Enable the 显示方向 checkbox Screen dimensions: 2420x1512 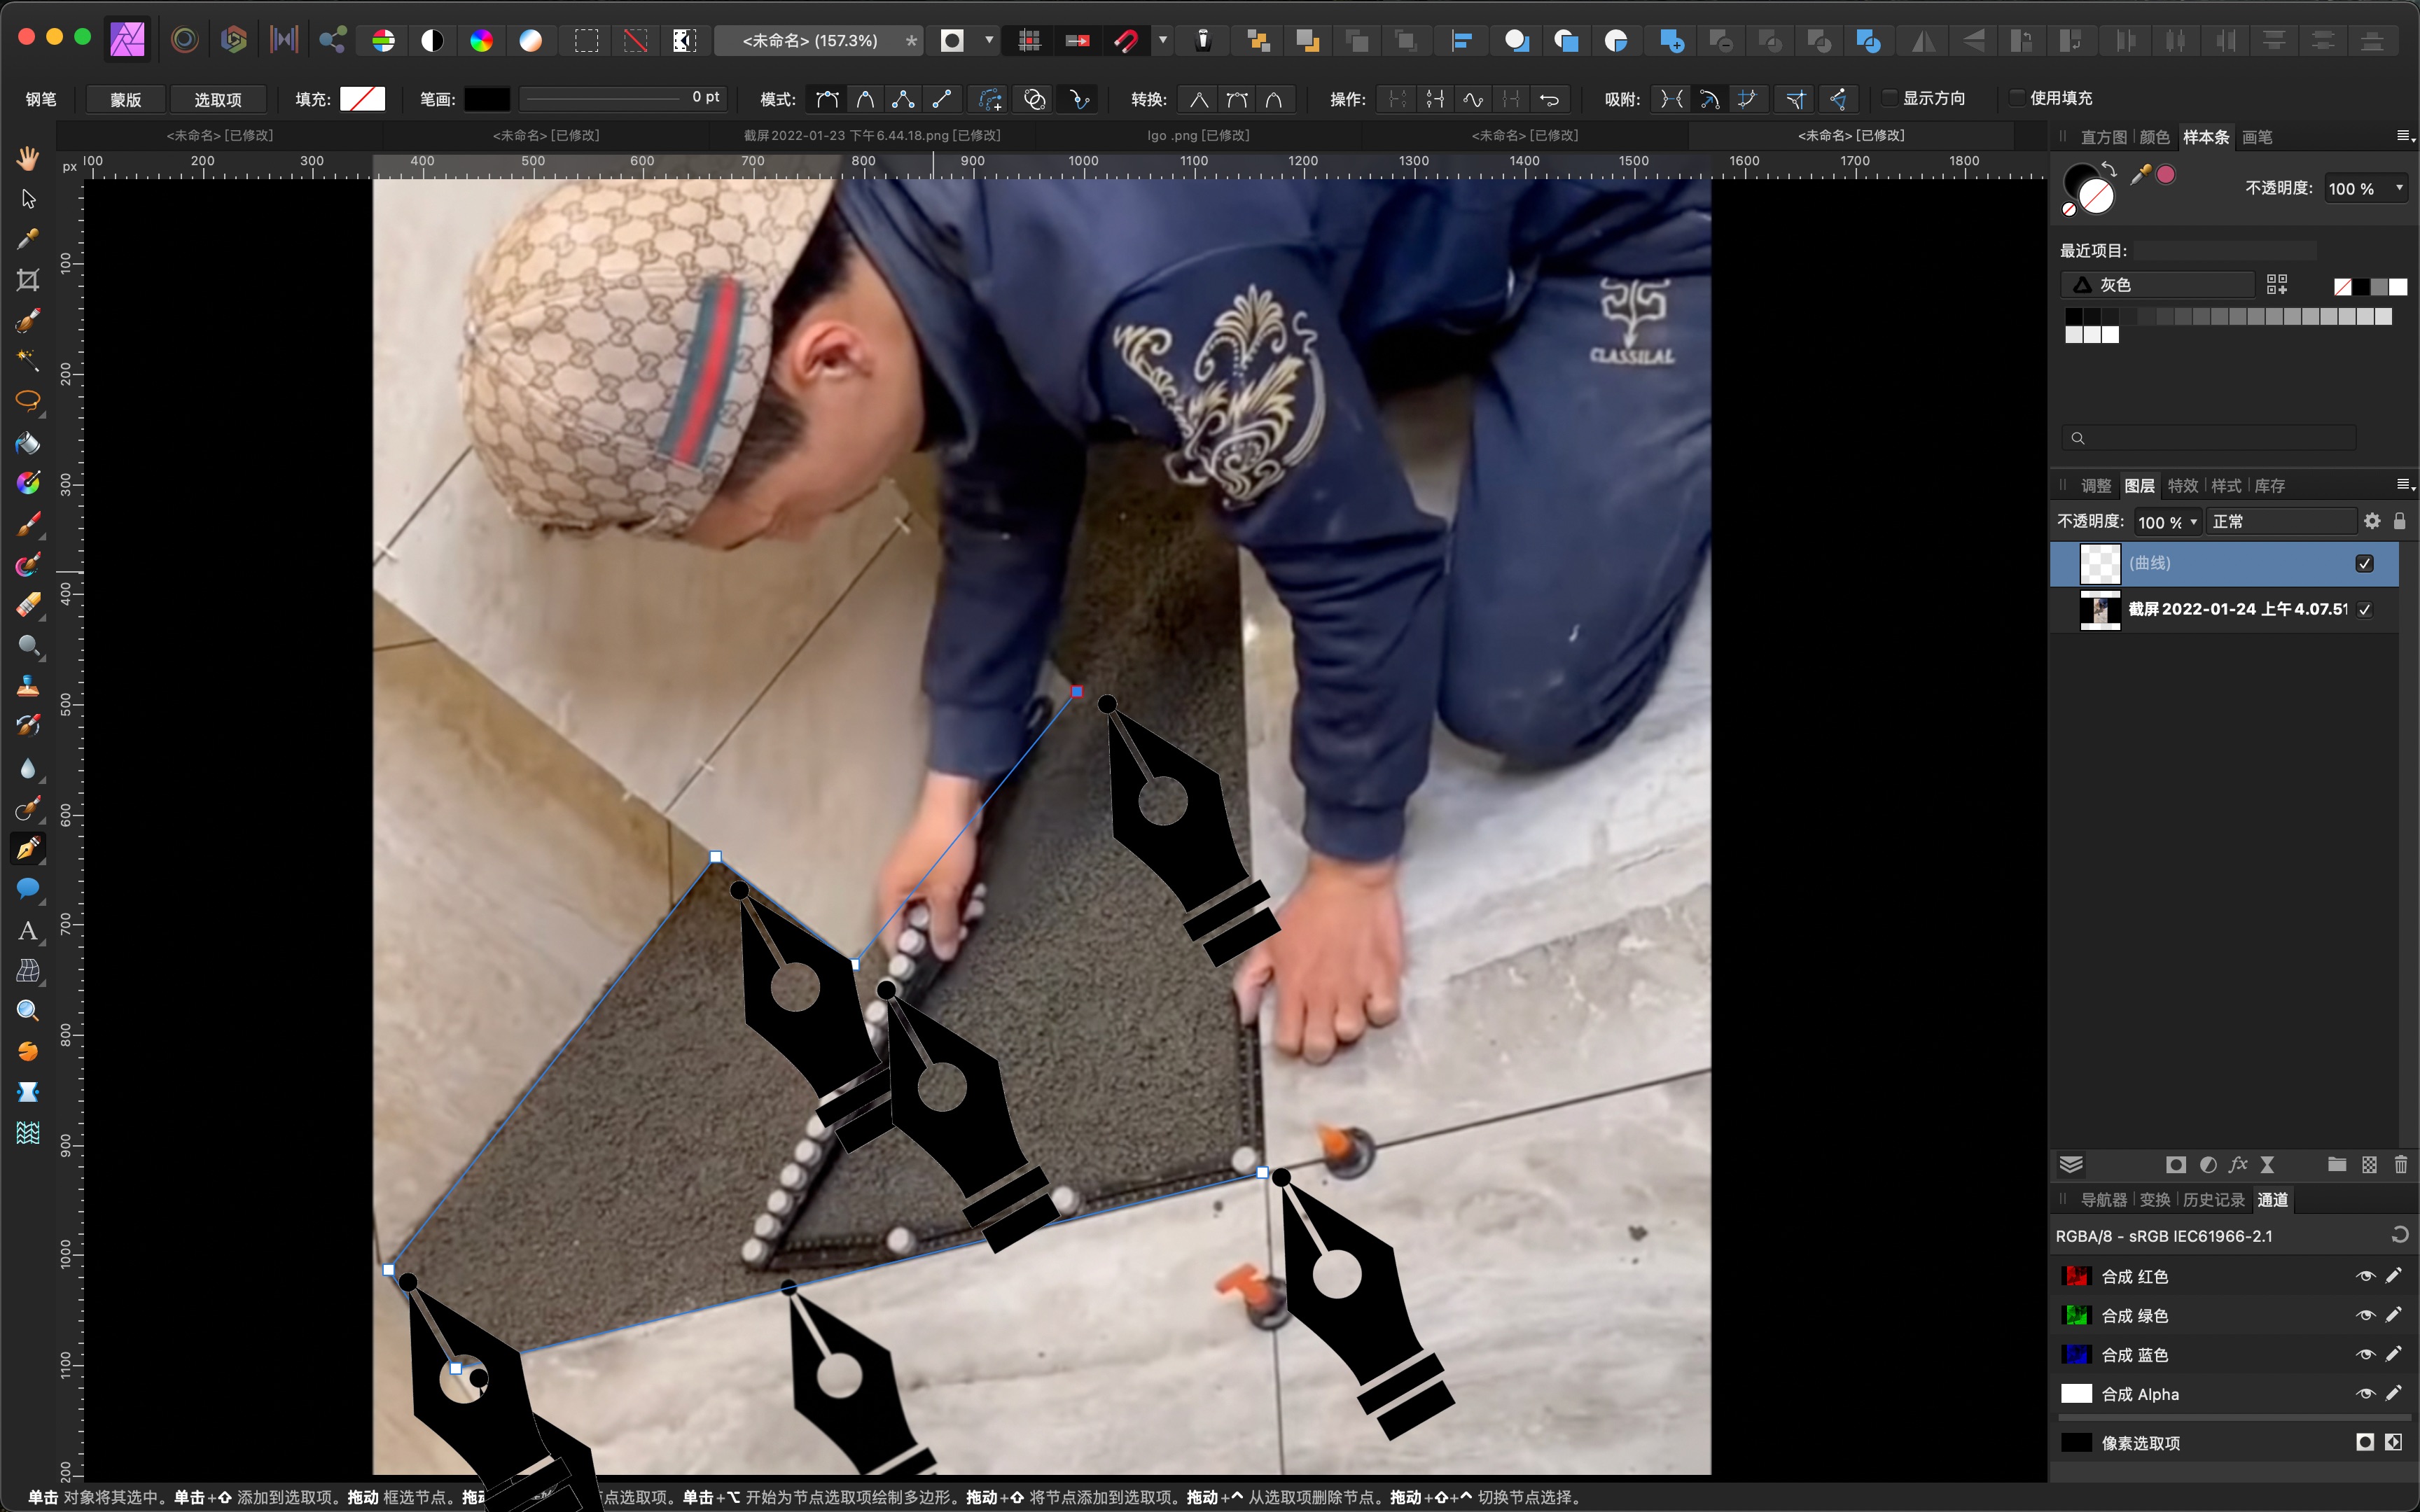[x=1889, y=98]
